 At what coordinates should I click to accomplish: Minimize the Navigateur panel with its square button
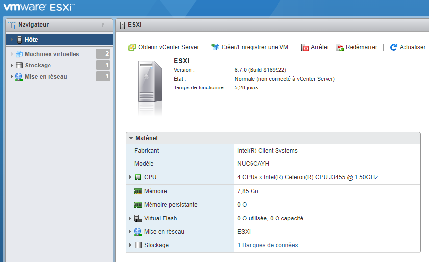[x=105, y=25]
